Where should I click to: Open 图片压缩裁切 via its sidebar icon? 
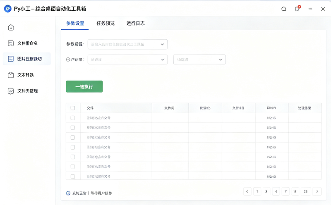coord(11,59)
